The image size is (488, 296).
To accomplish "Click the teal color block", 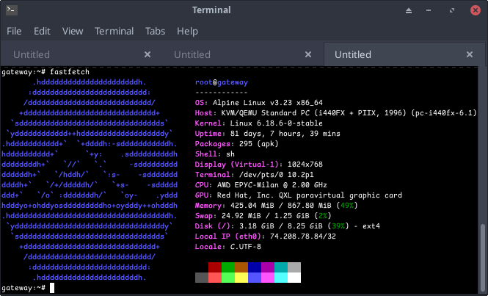I will click(x=281, y=267).
